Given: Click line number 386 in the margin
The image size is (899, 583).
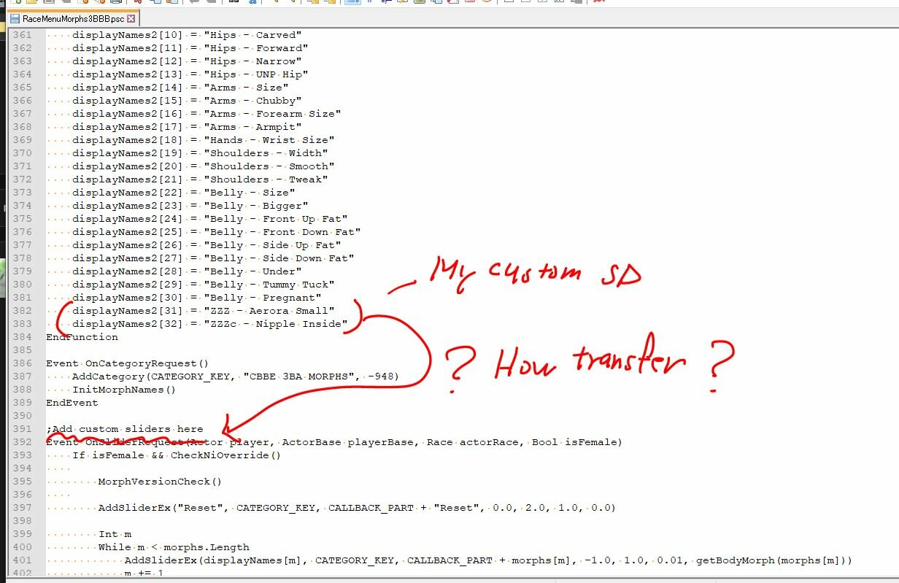Looking at the screenshot, I should coord(23,363).
